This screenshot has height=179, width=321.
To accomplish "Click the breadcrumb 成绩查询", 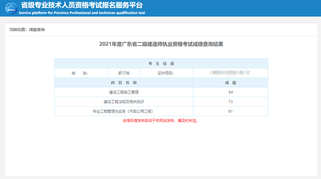I will click(37, 30).
